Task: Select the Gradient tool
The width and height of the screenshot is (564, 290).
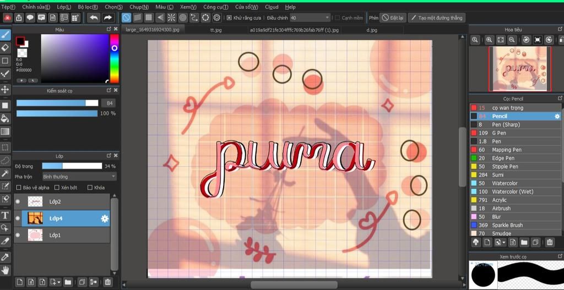Action: [x=5, y=132]
